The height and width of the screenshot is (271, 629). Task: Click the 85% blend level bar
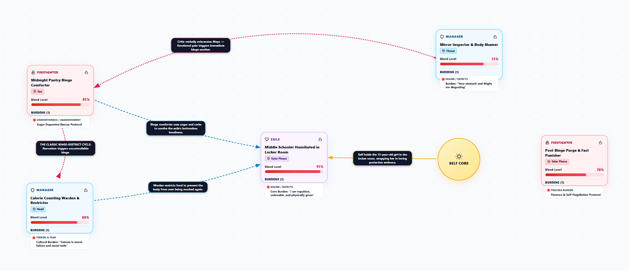click(60, 105)
